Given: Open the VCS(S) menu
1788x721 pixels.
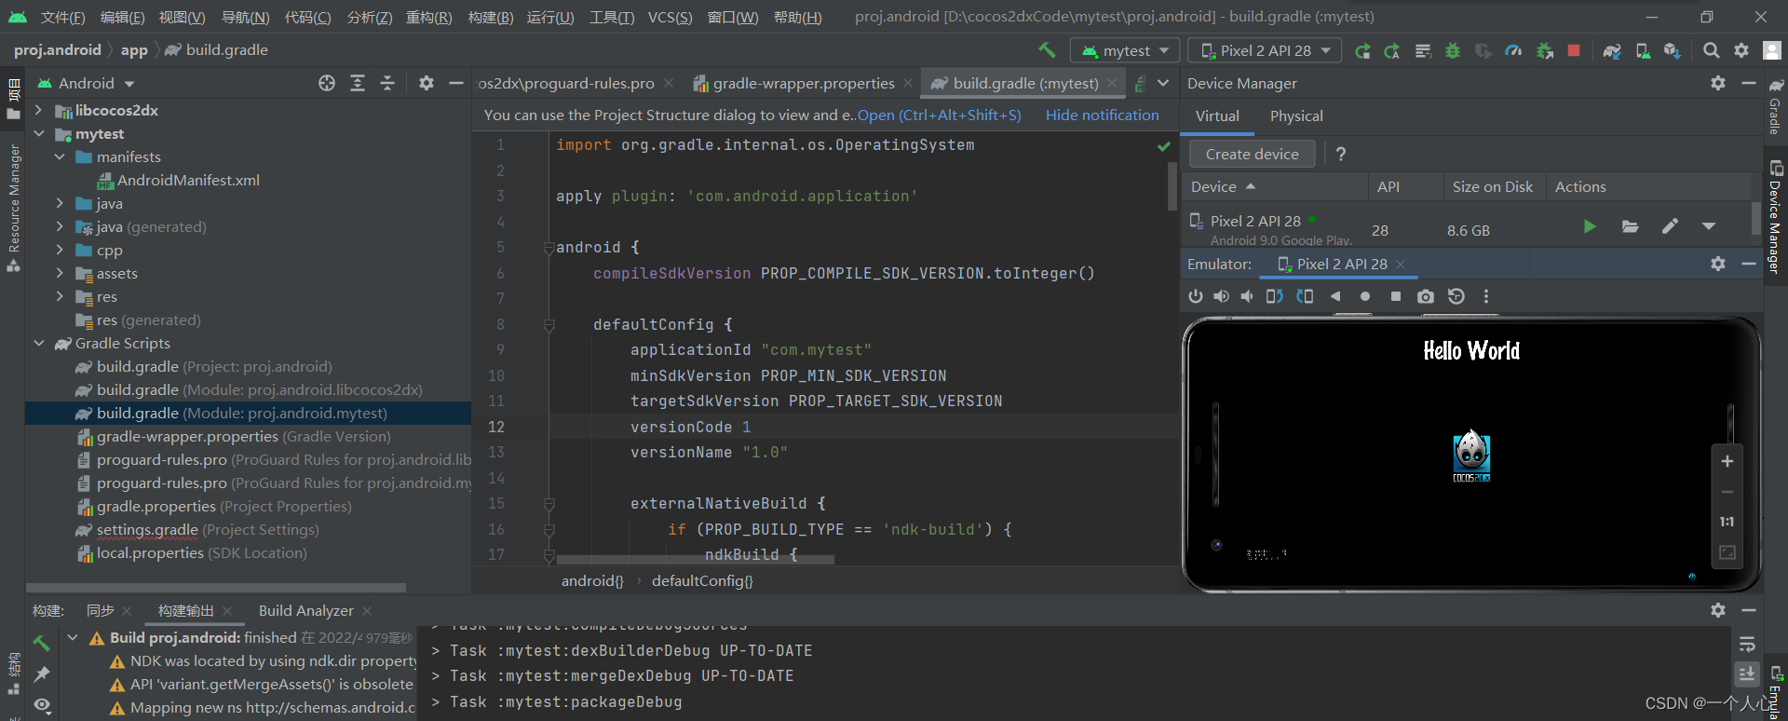Looking at the screenshot, I should click(670, 17).
